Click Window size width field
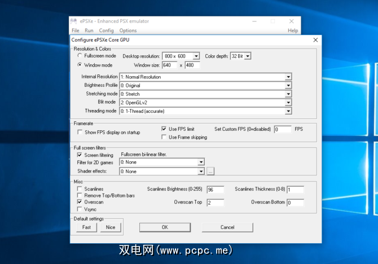378x264 pixels. (169, 65)
